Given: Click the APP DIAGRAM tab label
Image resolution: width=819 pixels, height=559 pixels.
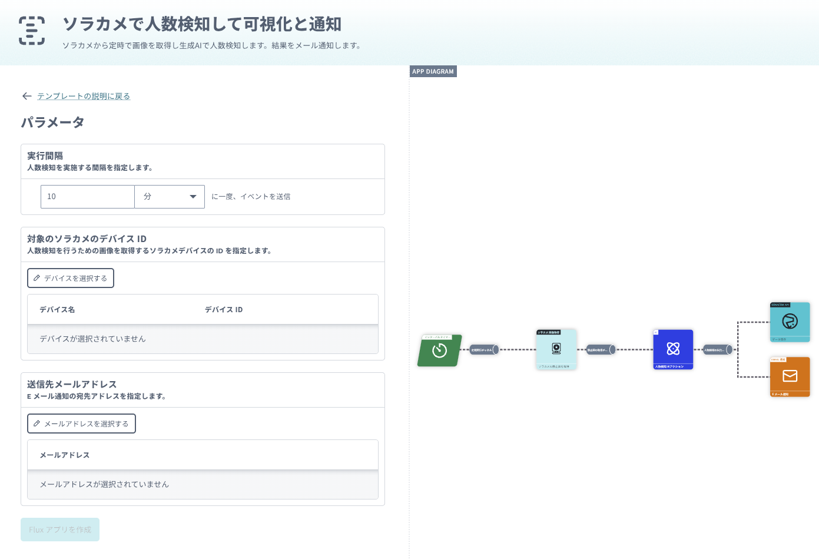Looking at the screenshot, I should coord(433,71).
